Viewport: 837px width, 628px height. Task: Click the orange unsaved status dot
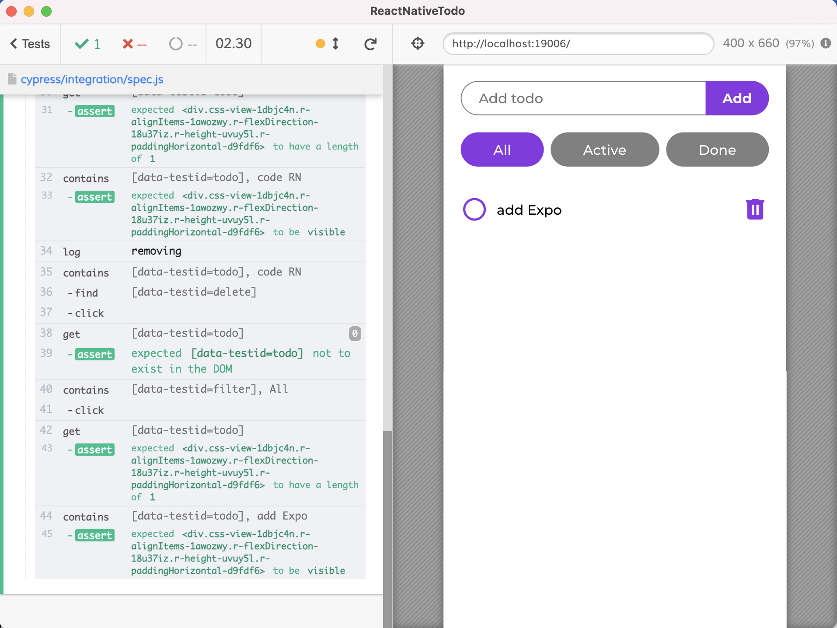click(321, 44)
